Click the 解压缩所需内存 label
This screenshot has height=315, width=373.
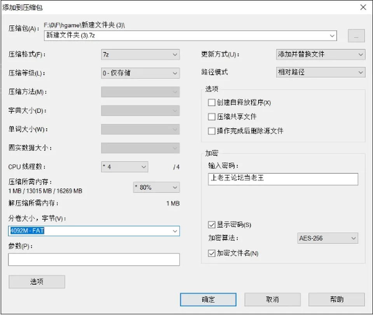point(33,203)
